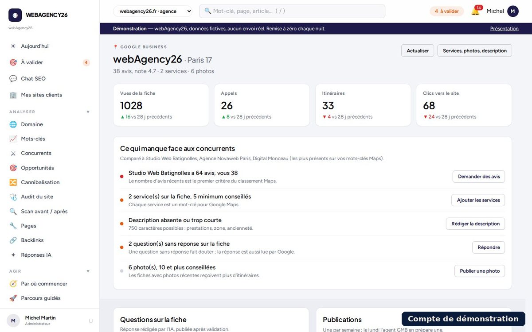Collapse the AGIR section
Image resolution: width=532 pixels, height=332 pixels.
click(88, 271)
